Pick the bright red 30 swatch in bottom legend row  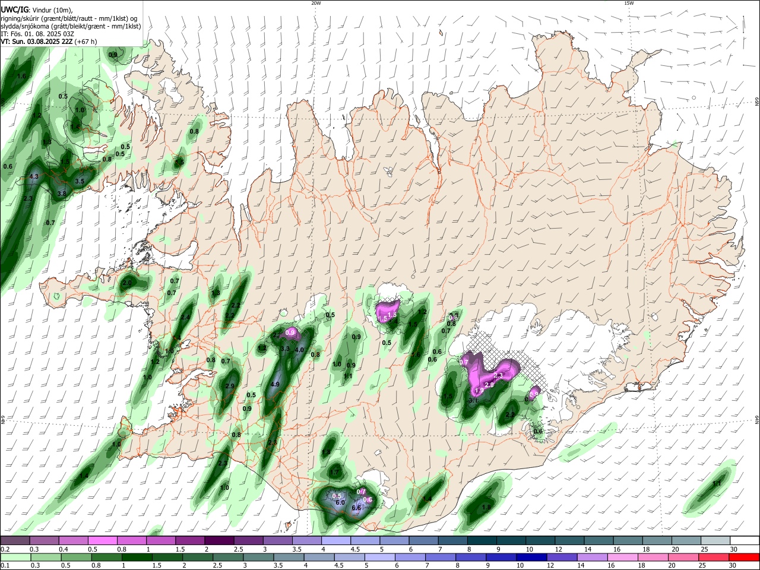(x=744, y=558)
